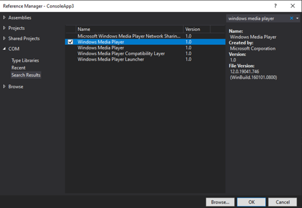Expand the Browse tree node
The image size is (302, 208).
(x=4, y=87)
